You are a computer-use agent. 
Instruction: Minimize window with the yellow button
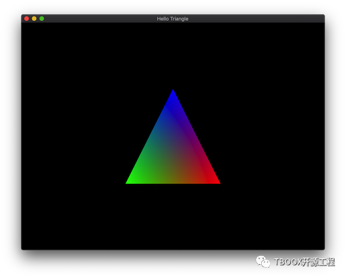point(34,19)
